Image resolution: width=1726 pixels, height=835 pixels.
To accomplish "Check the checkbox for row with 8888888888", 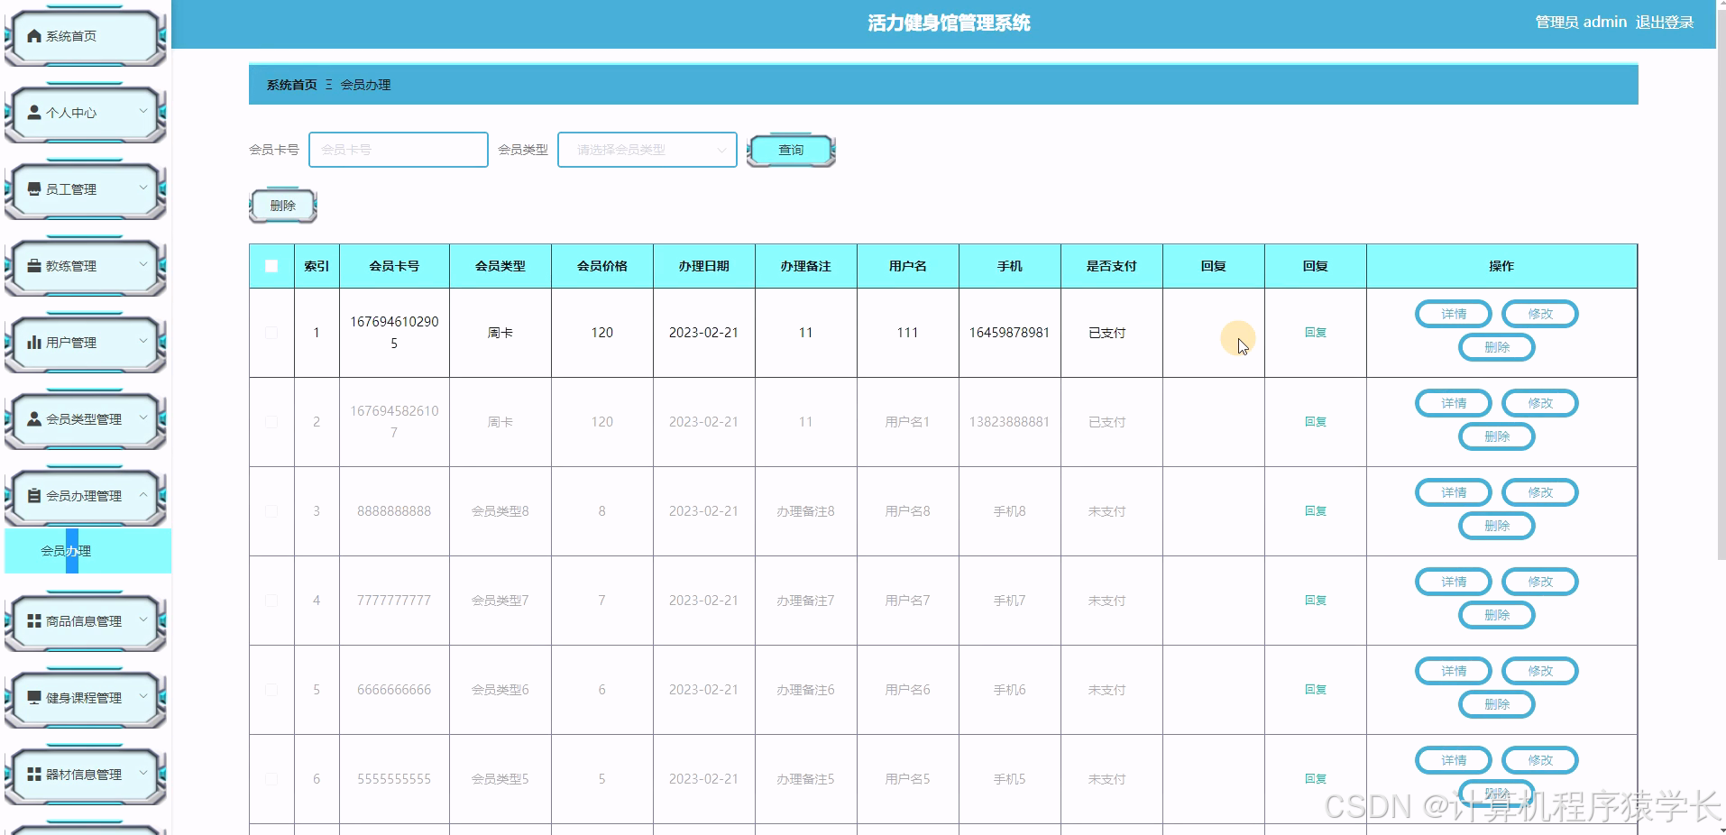I will [x=271, y=511].
